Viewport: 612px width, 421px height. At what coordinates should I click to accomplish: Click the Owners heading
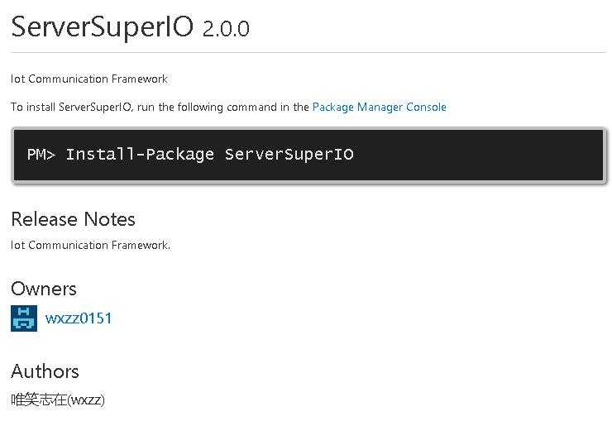pos(44,289)
